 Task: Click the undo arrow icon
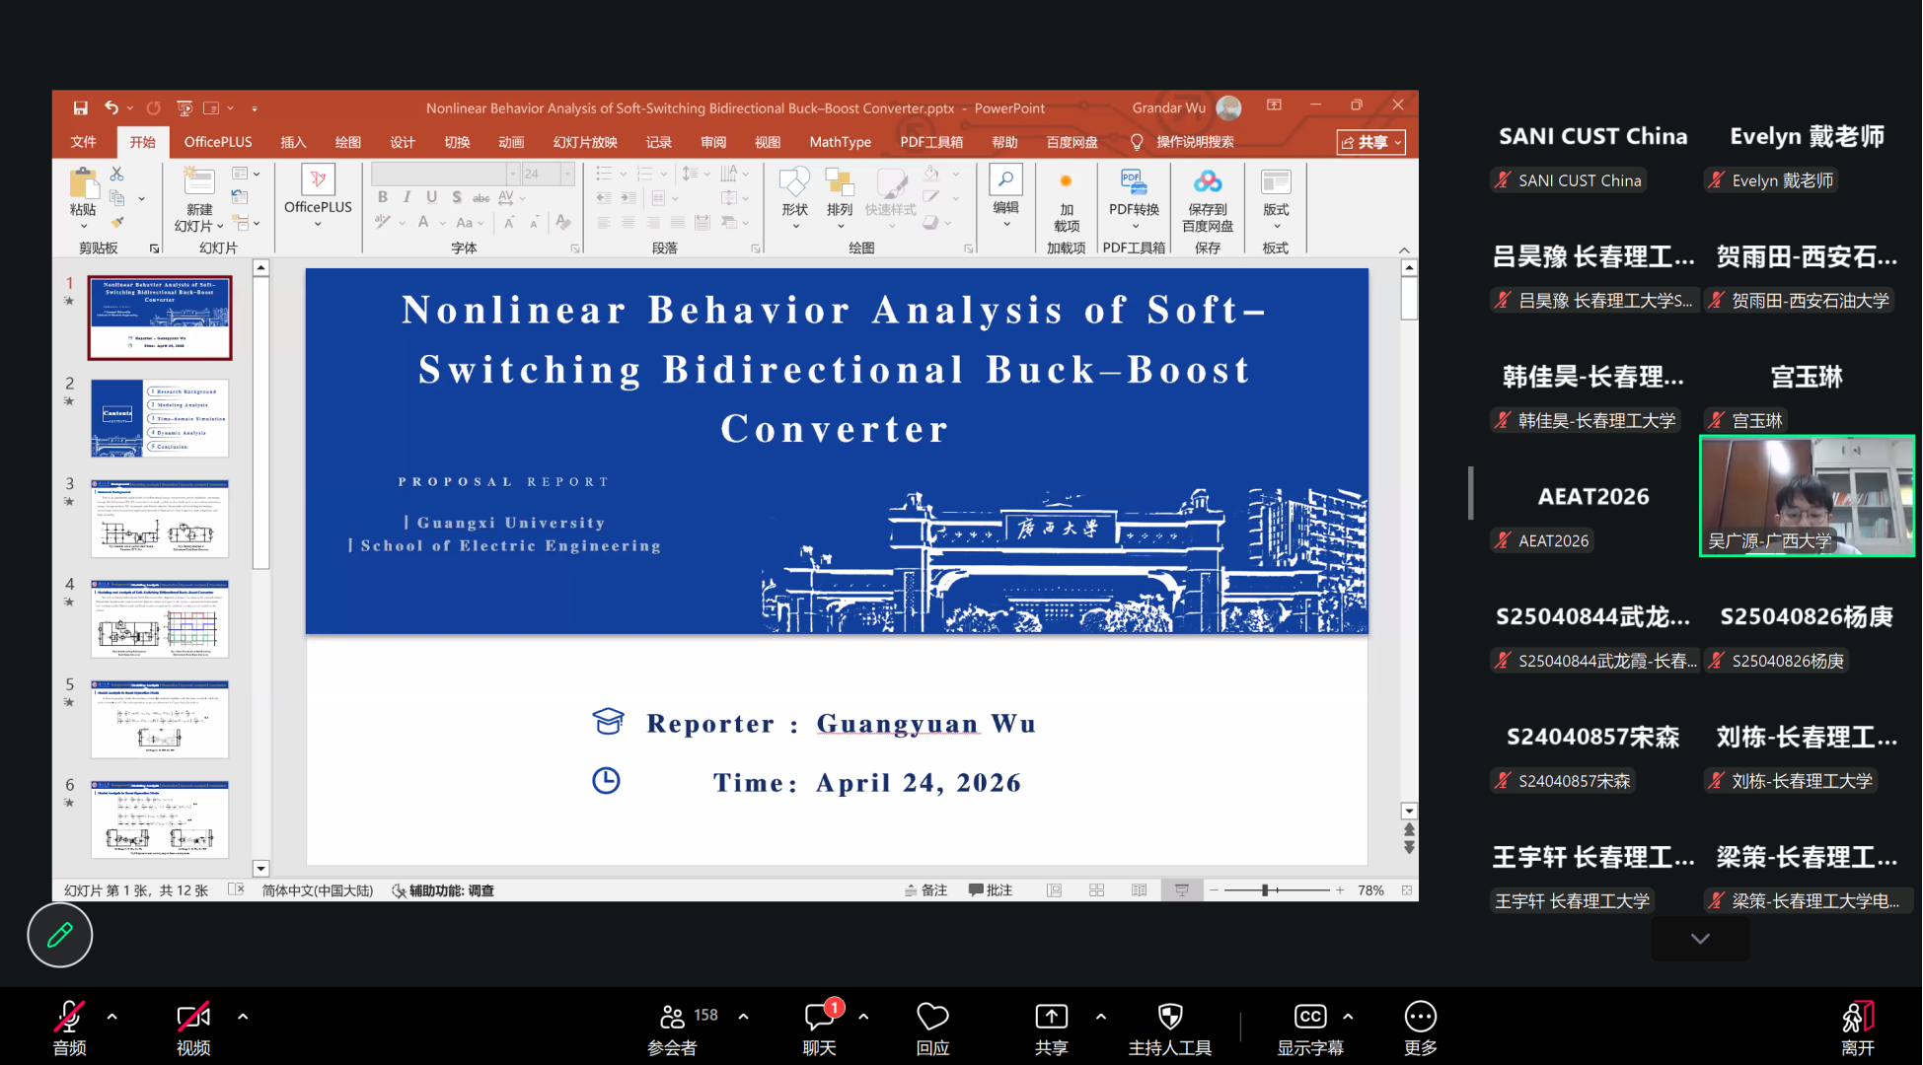[x=111, y=107]
